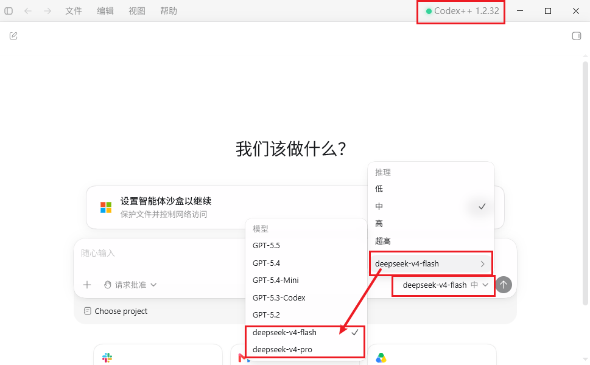The height and width of the screenshot is (365, 590).
Task: Maximize the Codex++ window
Action: (548, 11)
